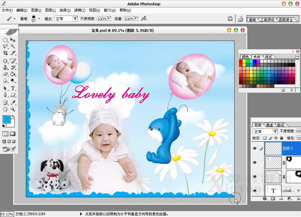Select the Move tool
This screenshot has height=217, width=301.
pos(13,40)
